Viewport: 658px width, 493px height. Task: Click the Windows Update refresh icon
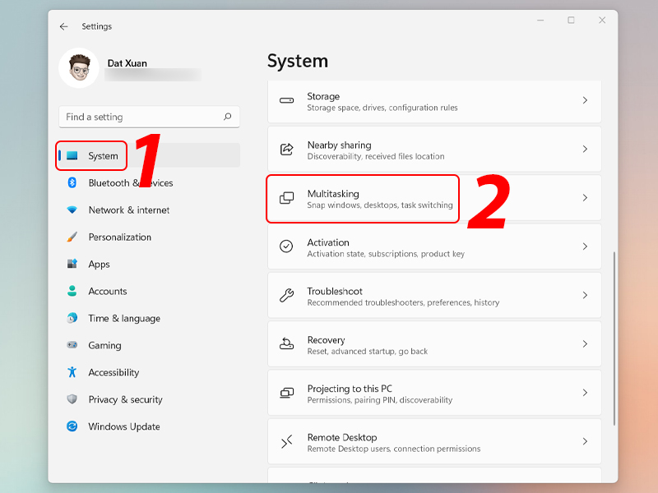pos(72,426)
